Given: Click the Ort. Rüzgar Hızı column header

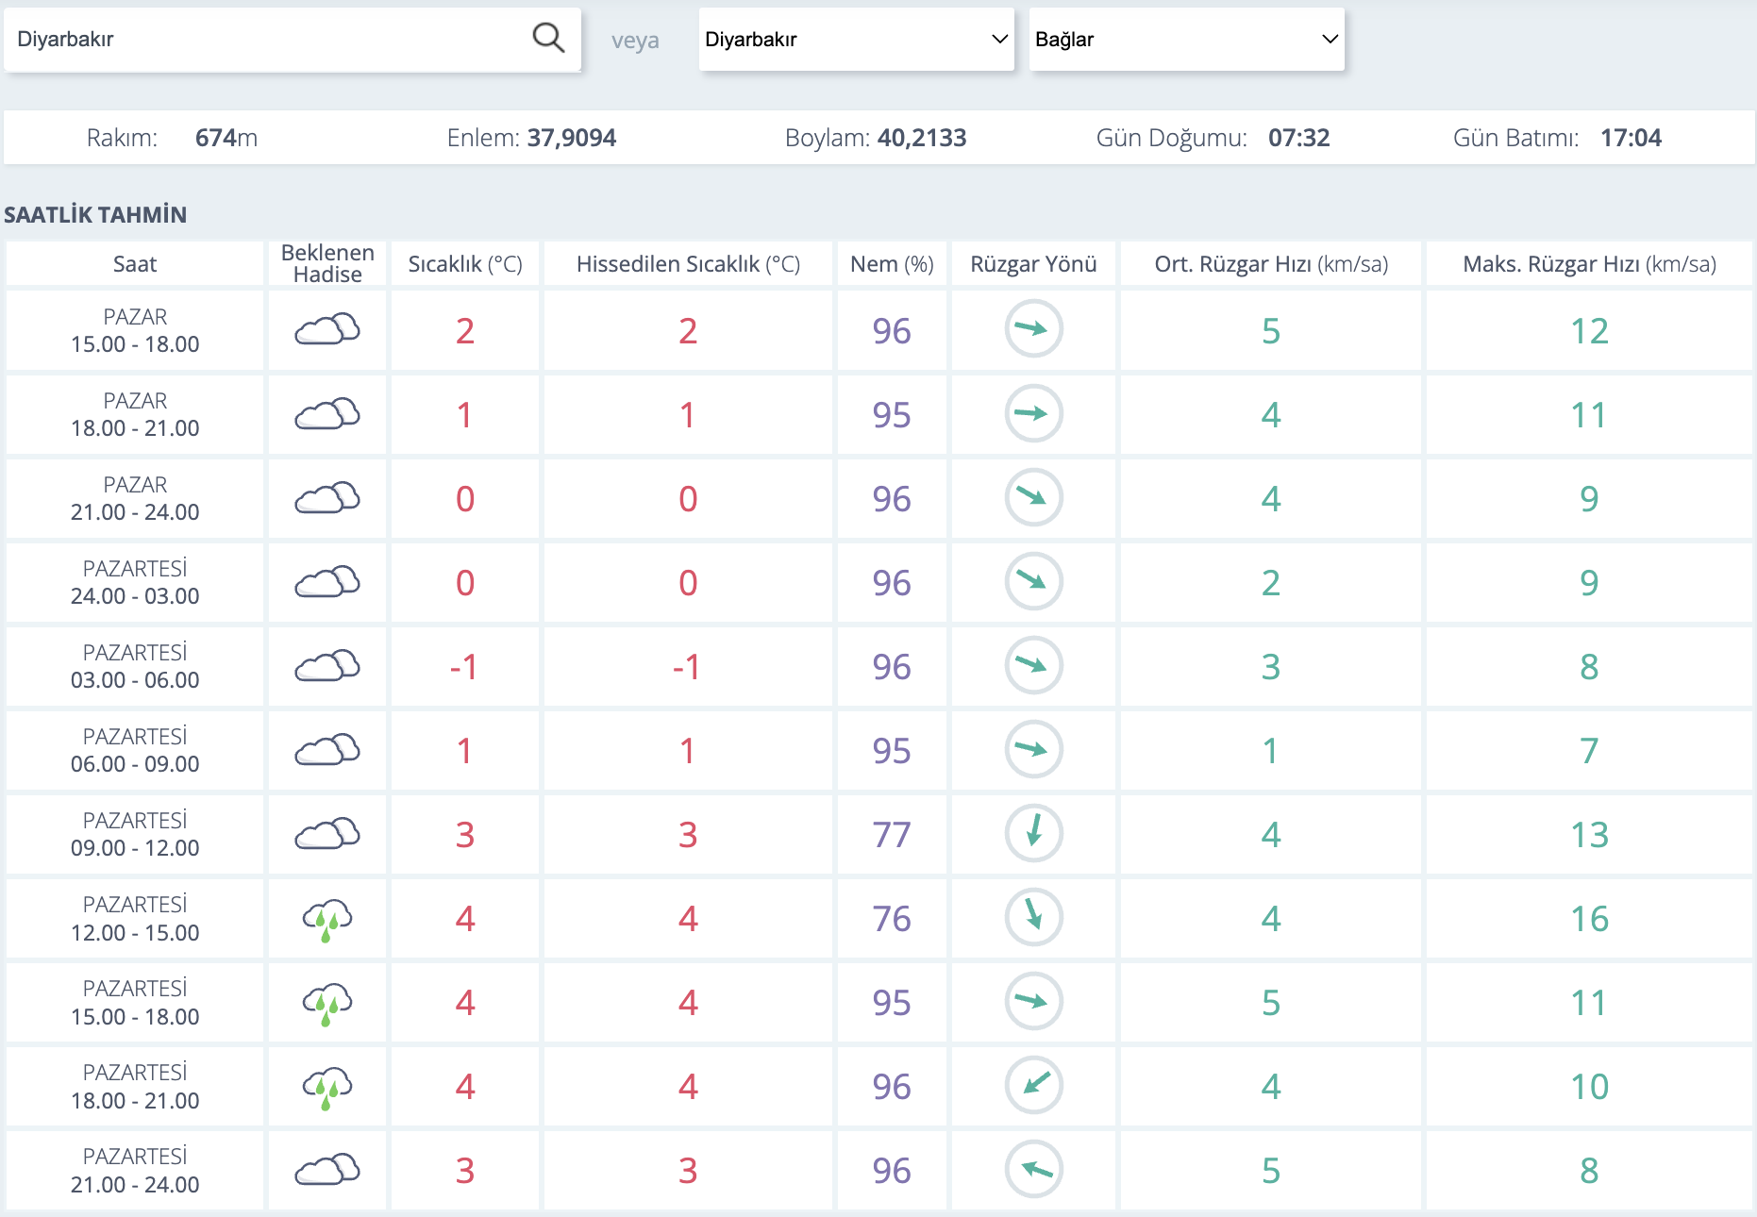Looking at the screenshot, I should tap(1271, 264).
